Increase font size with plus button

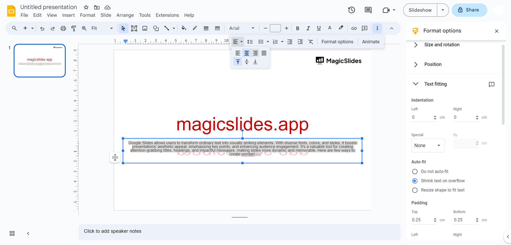click(x=287, y=28)
